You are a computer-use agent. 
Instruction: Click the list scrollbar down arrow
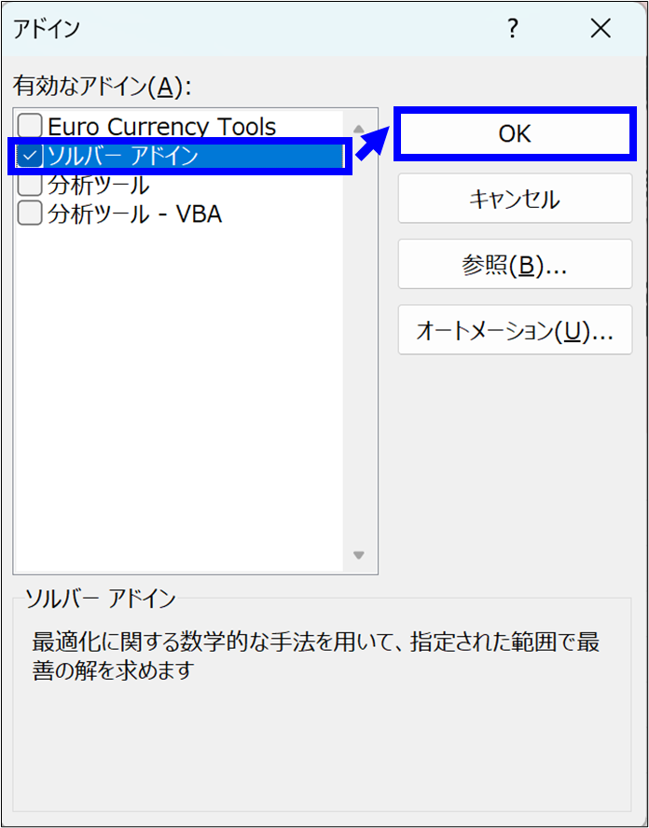(x=359, y=556)
